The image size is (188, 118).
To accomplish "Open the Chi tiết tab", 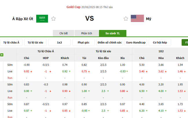I will click(x=64, y=33).
